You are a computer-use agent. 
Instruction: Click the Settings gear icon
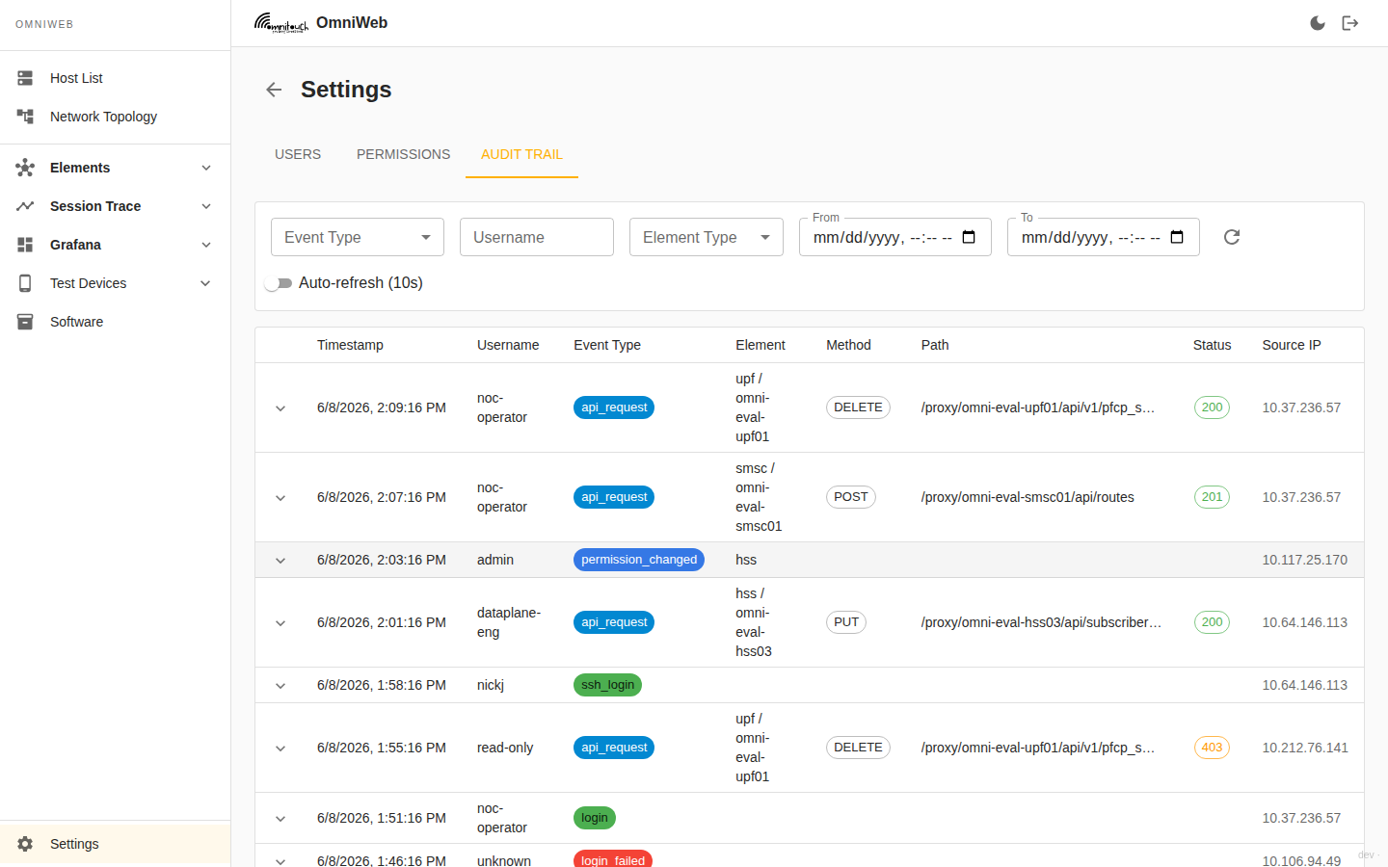(25, 844)
